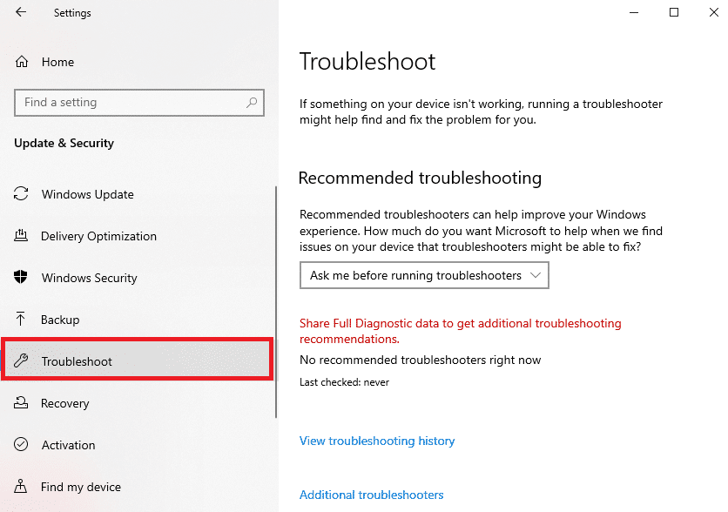The height and width of the screenshot is (512, 728).
Task: Click the search magnifier icon
Action: click(x=253, y=103)
